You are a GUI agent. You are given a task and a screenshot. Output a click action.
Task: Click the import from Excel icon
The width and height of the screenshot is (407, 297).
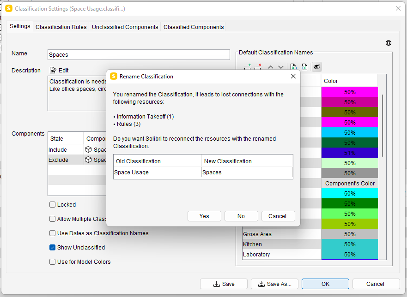point(294,67)
